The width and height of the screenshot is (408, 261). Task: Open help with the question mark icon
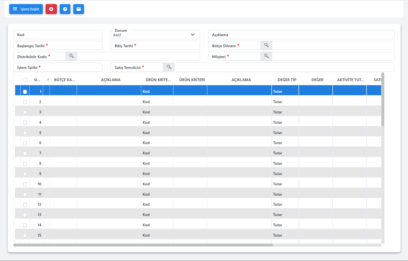[x=65, y=9]
